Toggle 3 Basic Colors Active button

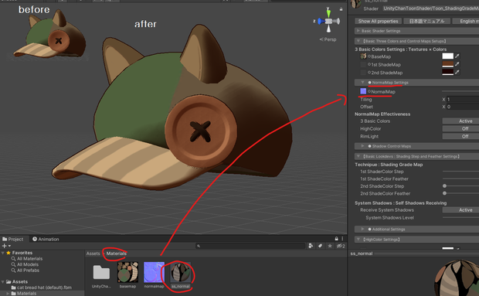(460, 121)
